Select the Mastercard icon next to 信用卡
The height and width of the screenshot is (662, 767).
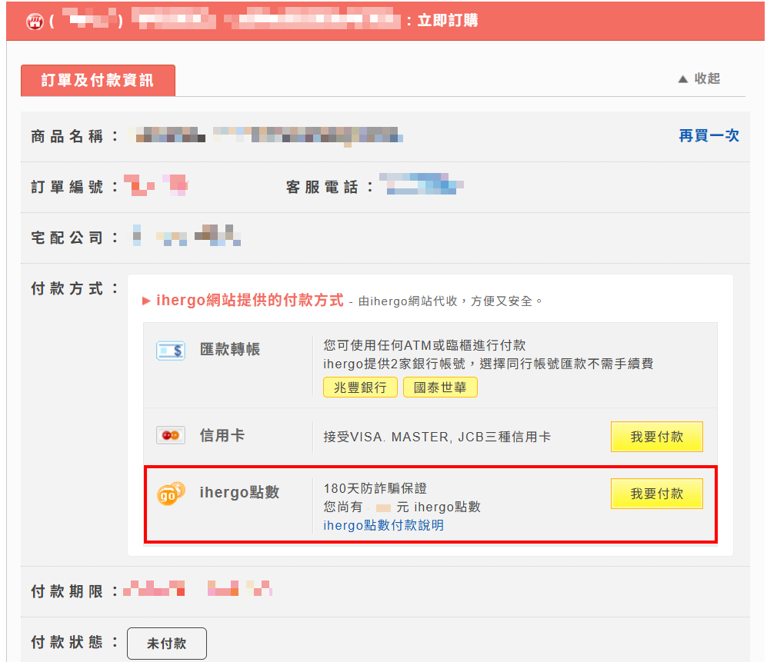pyautogui.click(x=170, y=434)
